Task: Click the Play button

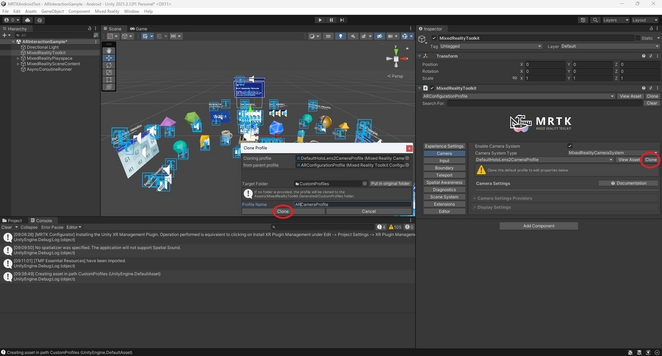Action: [x=320, y=20]
